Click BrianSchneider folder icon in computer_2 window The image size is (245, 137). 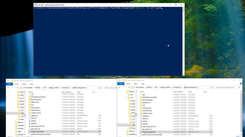coord(141,100)
